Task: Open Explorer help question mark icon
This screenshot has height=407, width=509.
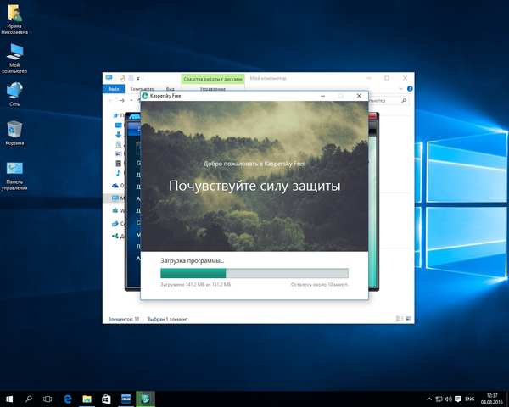Action: pos(410,88)
